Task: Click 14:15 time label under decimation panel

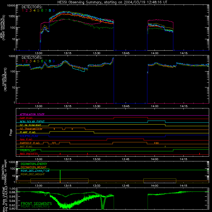Action: pyautogui.click(x=183, y=186)
